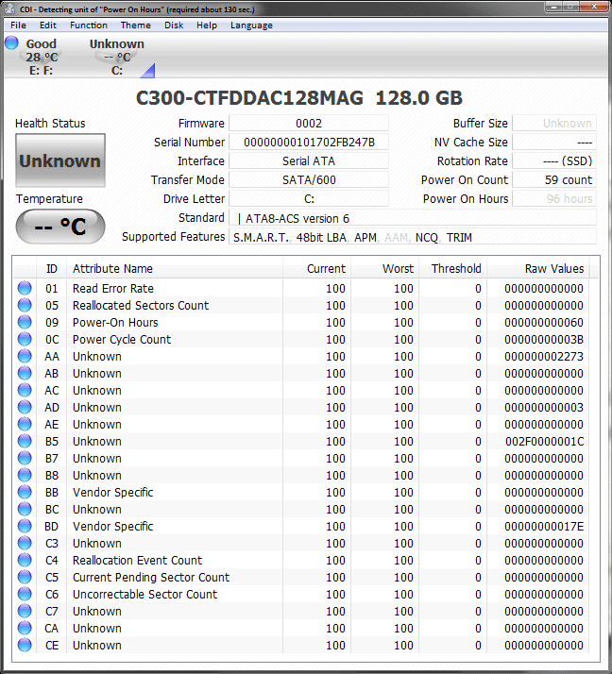Select the Unknown C: disk entry

116,58
